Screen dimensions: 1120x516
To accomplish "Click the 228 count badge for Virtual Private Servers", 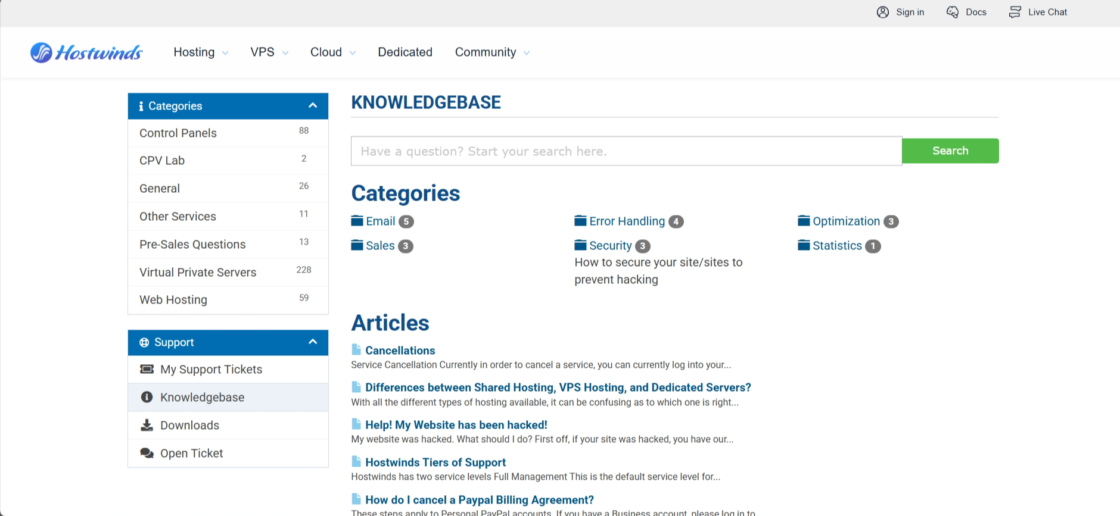I will (x=304, y=270).
